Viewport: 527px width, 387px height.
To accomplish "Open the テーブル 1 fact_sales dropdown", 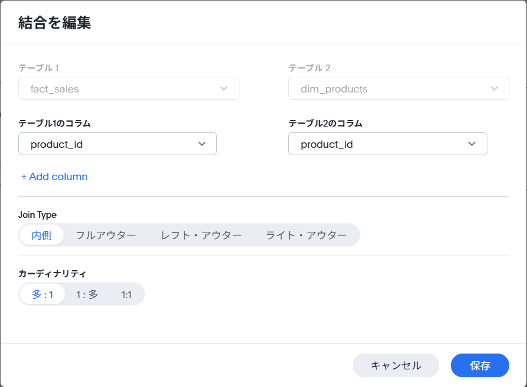I will pos(129,88).
